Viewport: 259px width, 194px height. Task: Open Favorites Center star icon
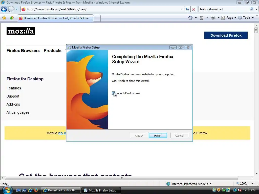tap(4, 18)
